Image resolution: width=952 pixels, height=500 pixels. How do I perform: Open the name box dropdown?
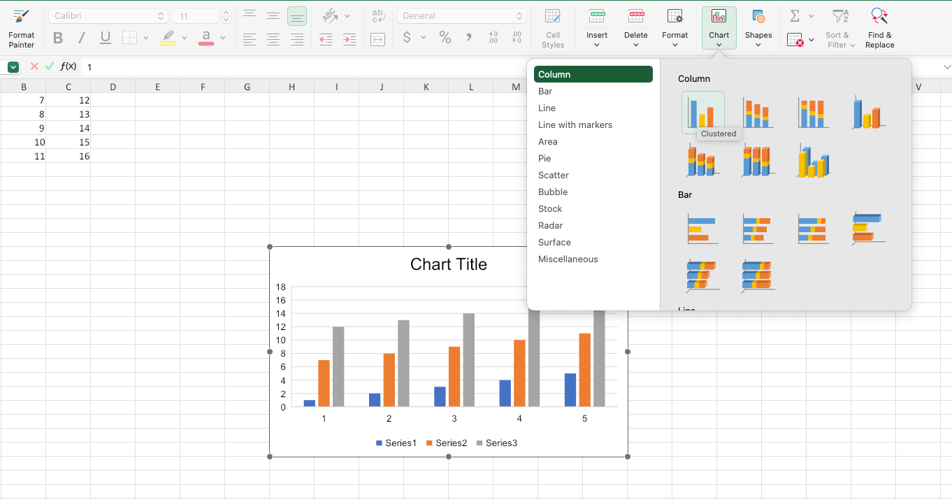coord(13,67)
